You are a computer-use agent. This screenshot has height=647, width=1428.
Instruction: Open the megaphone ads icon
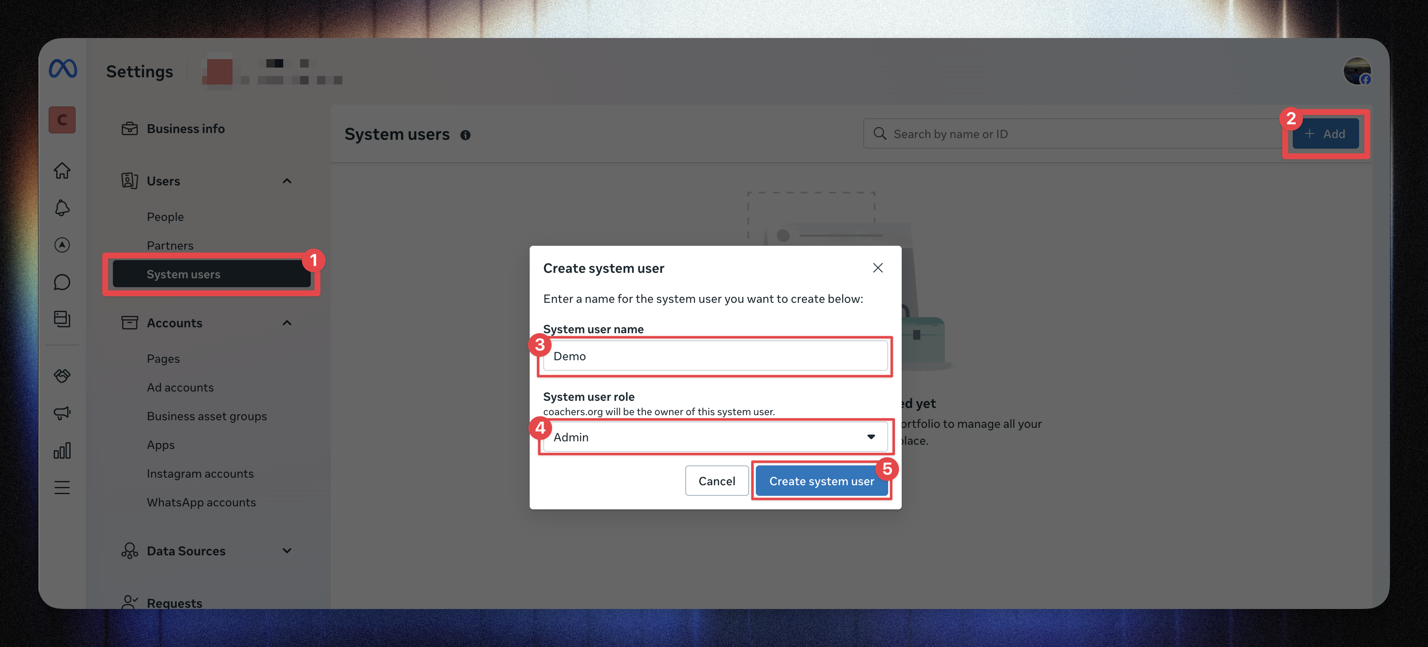coord(62,413)
